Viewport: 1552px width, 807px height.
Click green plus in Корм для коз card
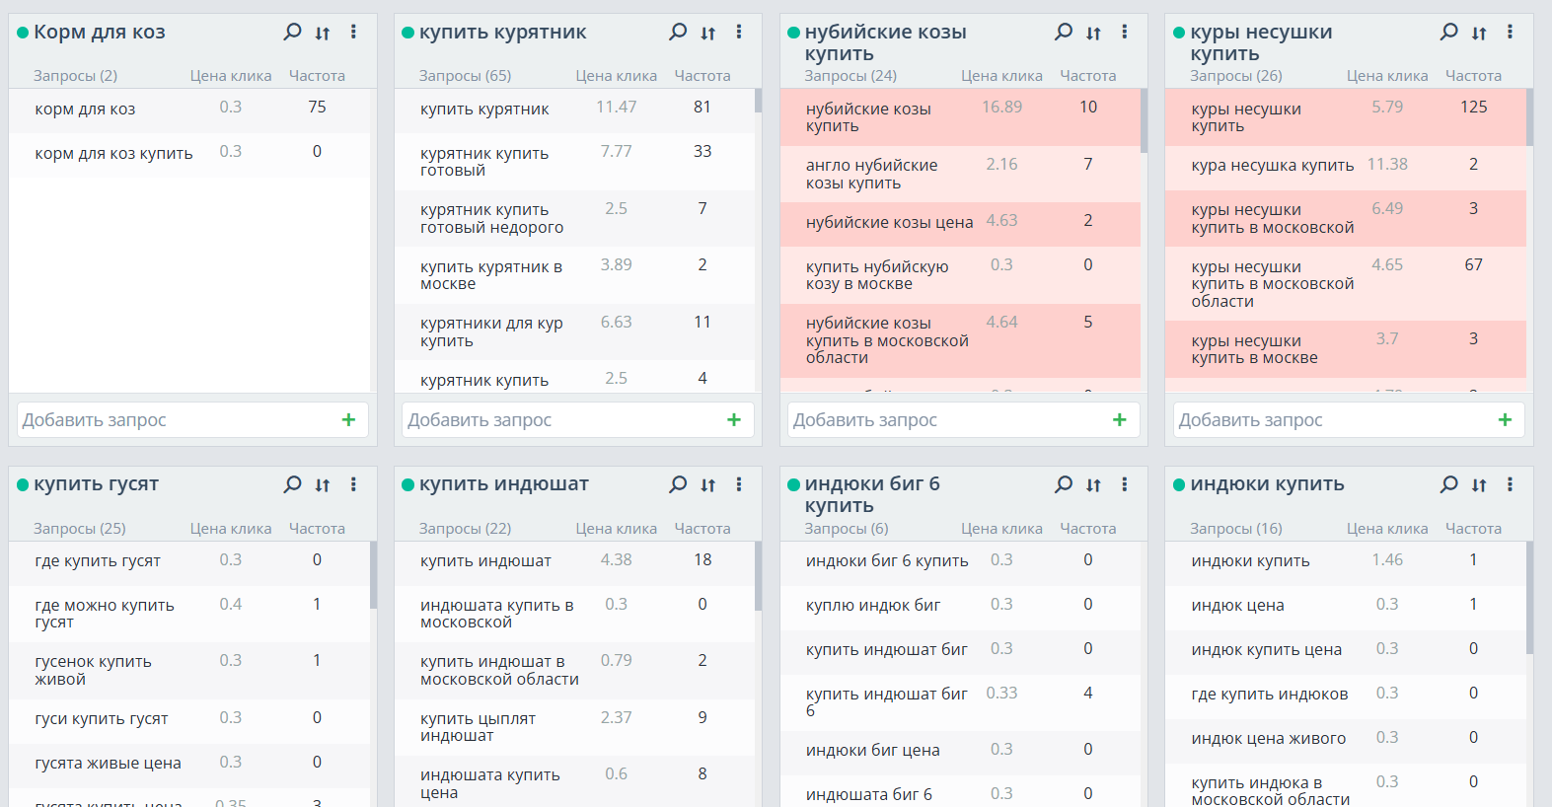pos(348,419)
